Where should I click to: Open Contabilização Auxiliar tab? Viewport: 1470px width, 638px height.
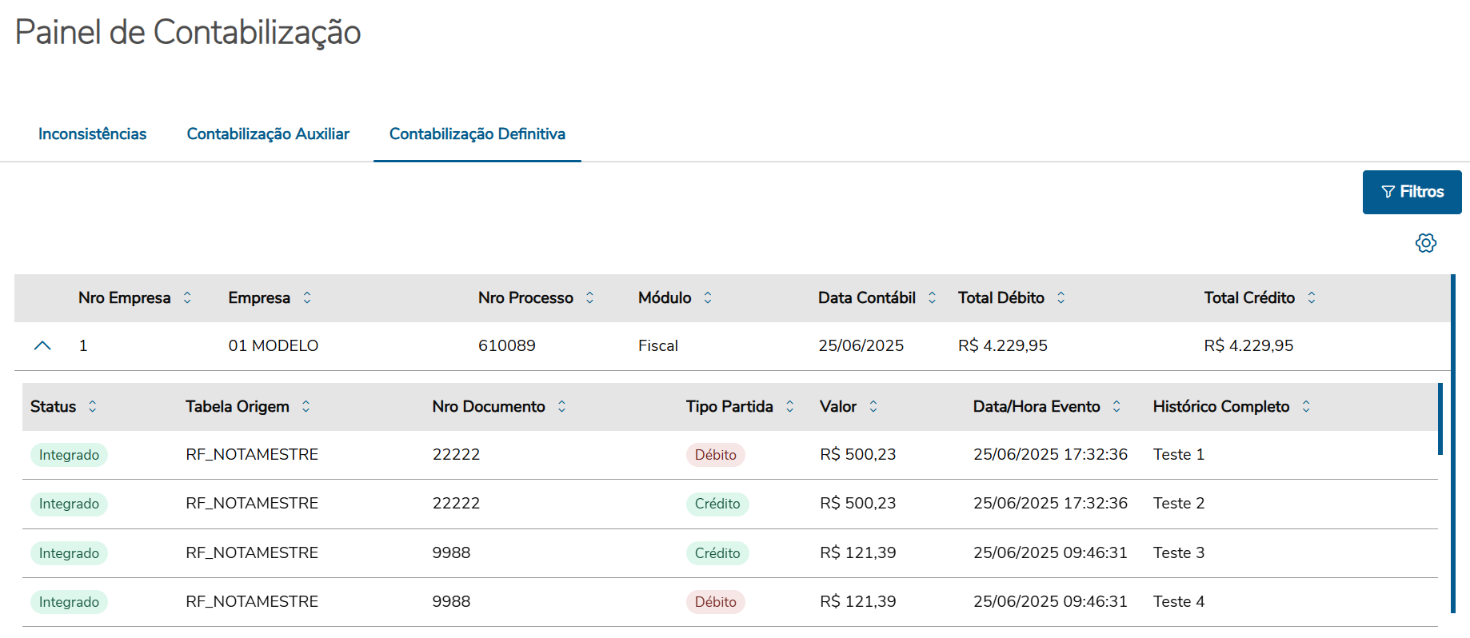click(268, 134)
